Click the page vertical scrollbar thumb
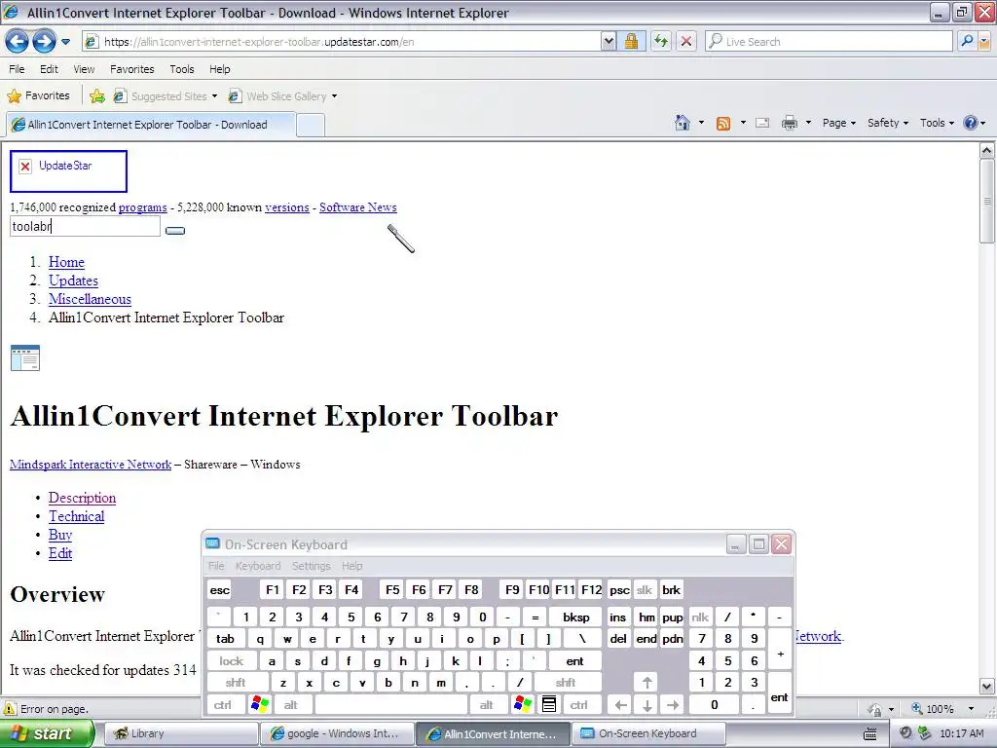This screenshot has height=748, width=997. pos(986,201)
